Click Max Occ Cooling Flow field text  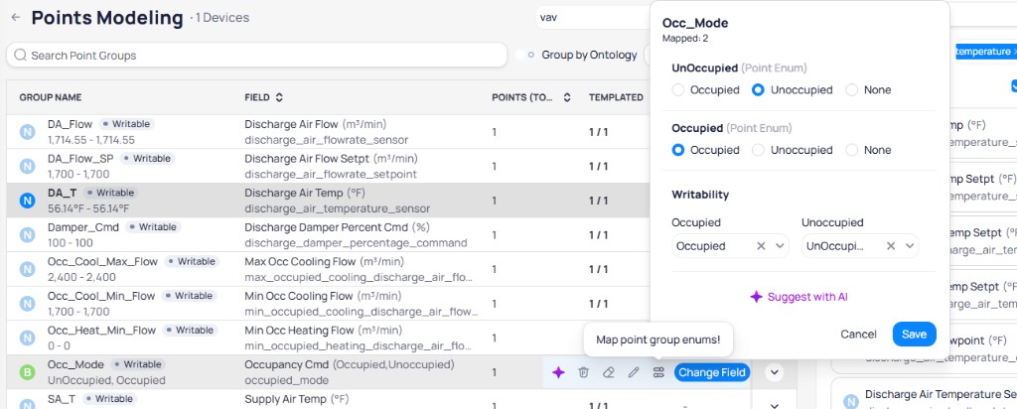[x=300, y=261]
